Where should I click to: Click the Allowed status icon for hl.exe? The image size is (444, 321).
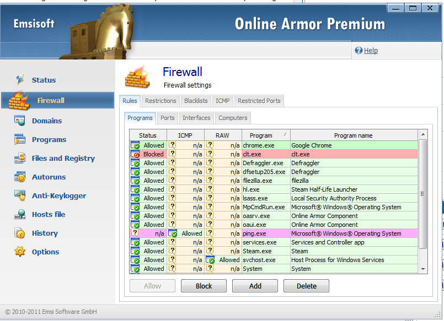click(x=135, y=189)
